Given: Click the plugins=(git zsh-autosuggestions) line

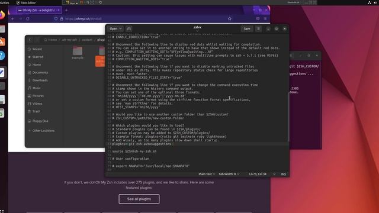Looking at the screenshot, I should pyautogui.click(x=143, y=144).
